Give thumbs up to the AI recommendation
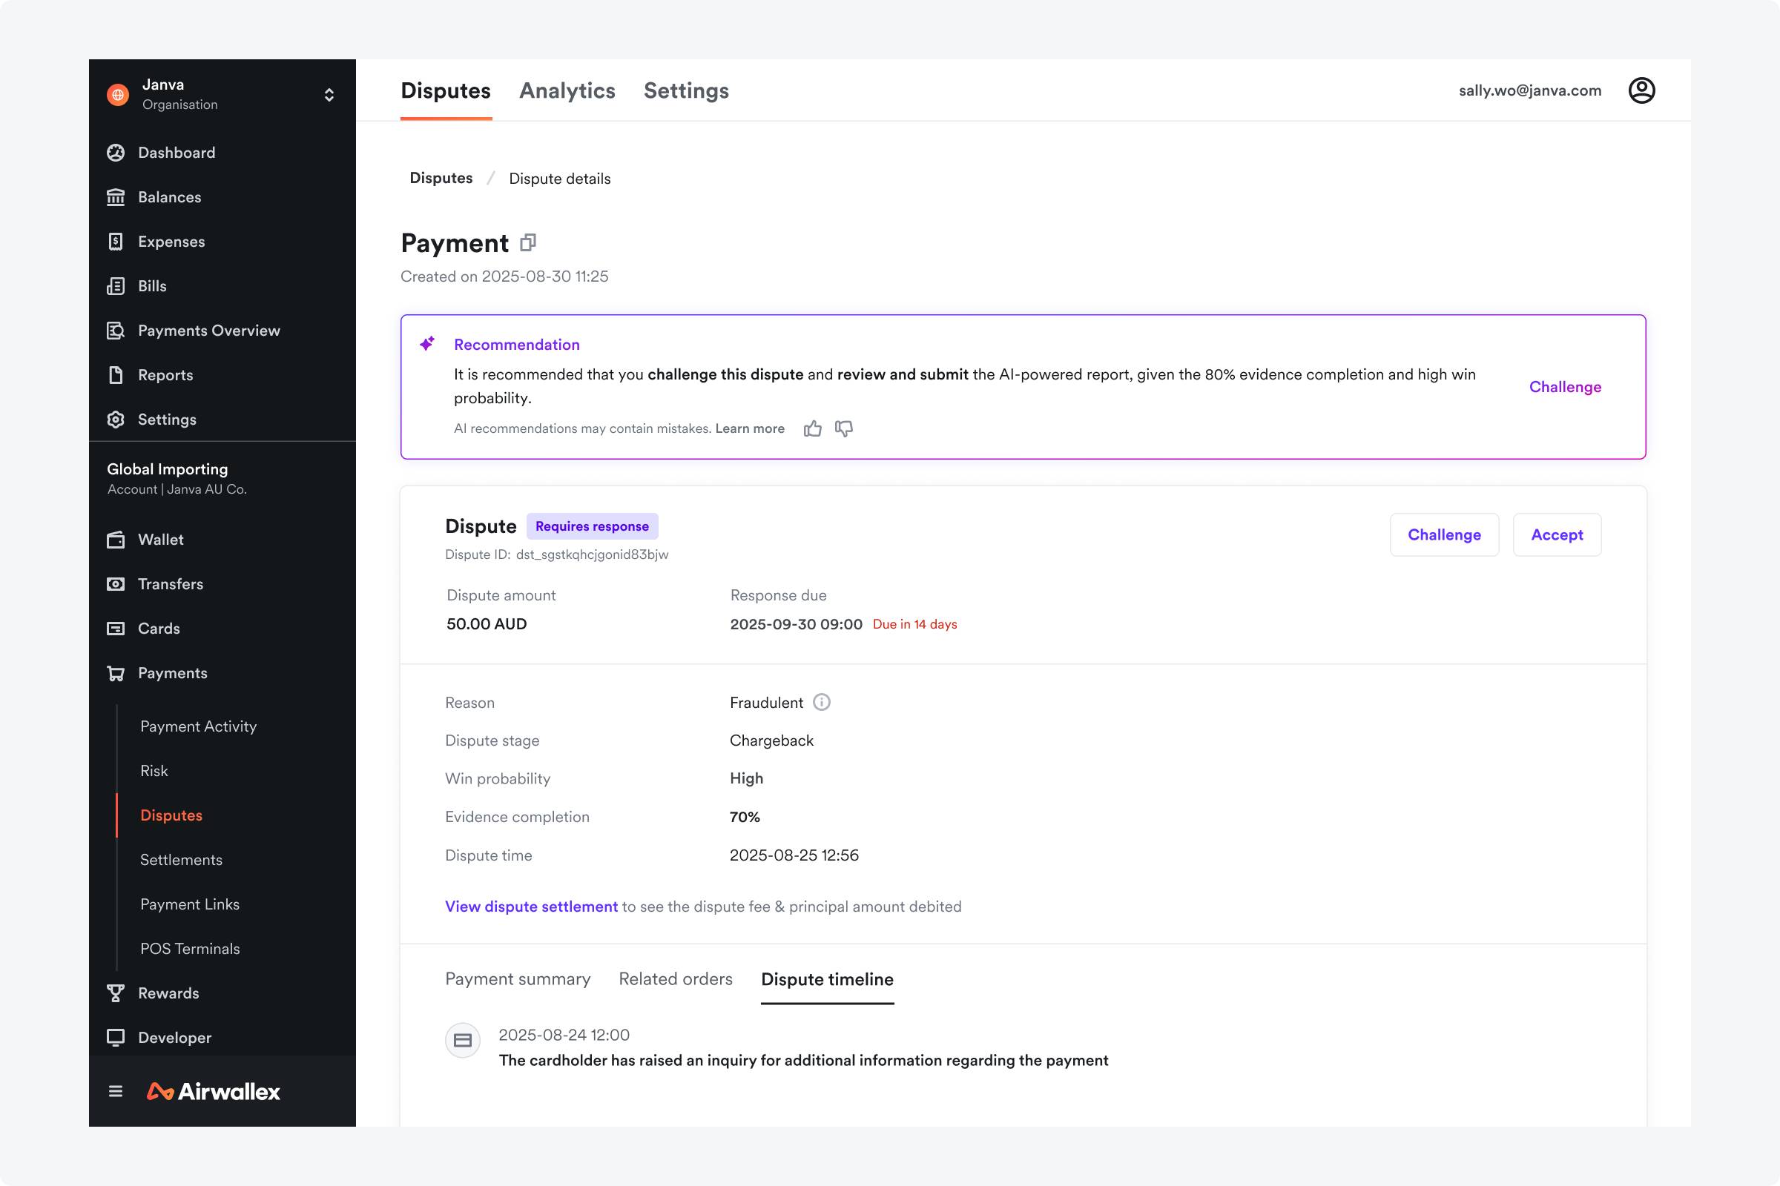This screenshot has width=1780, height=1186. 813,428
